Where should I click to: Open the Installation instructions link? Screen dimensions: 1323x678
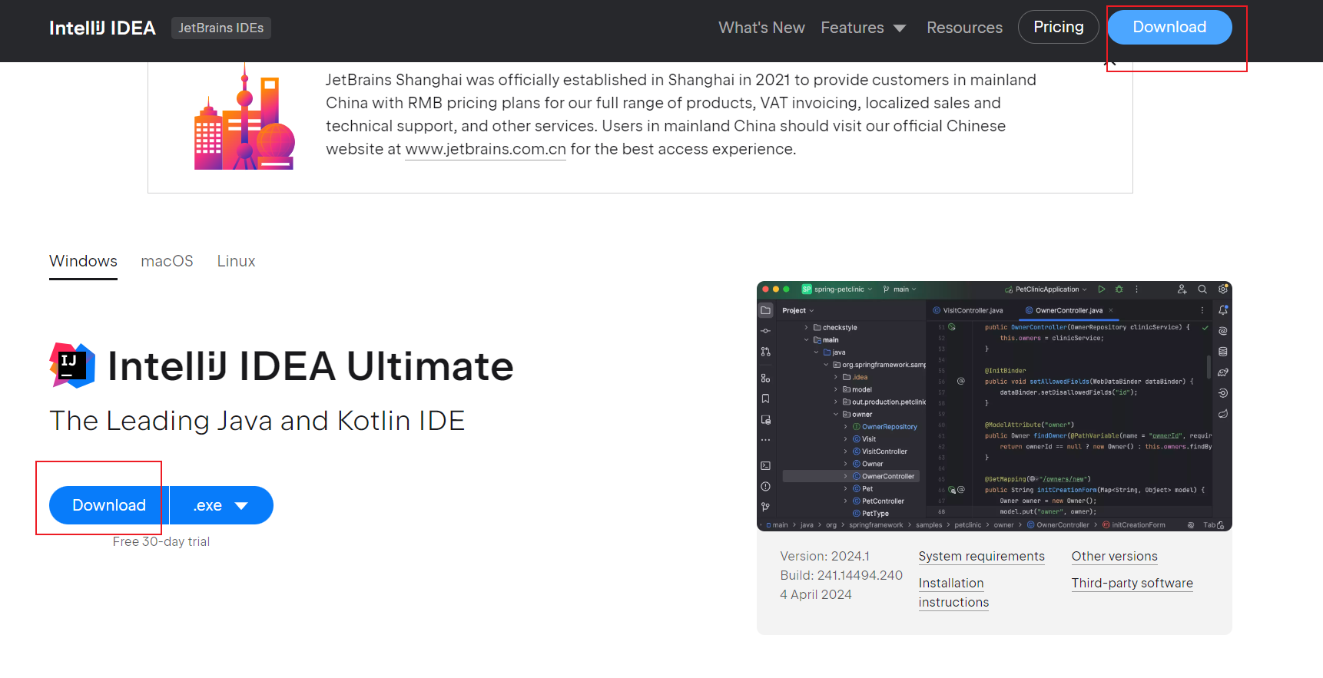point(953,593)
